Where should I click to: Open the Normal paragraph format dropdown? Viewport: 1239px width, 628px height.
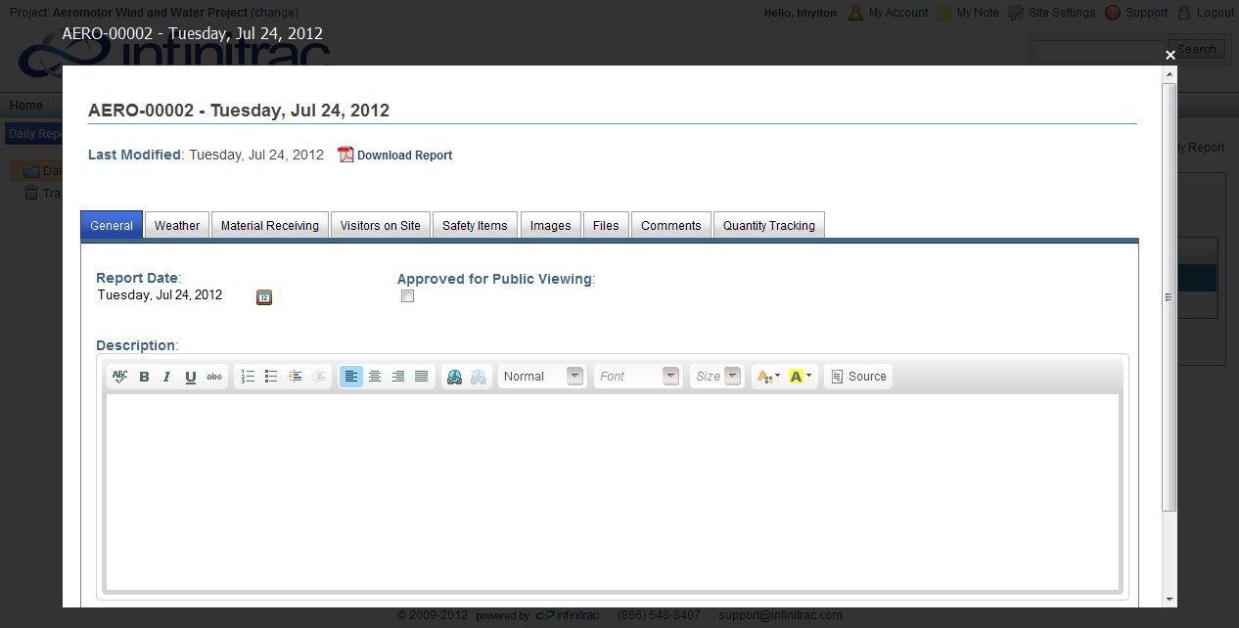[x=542, y=377]
